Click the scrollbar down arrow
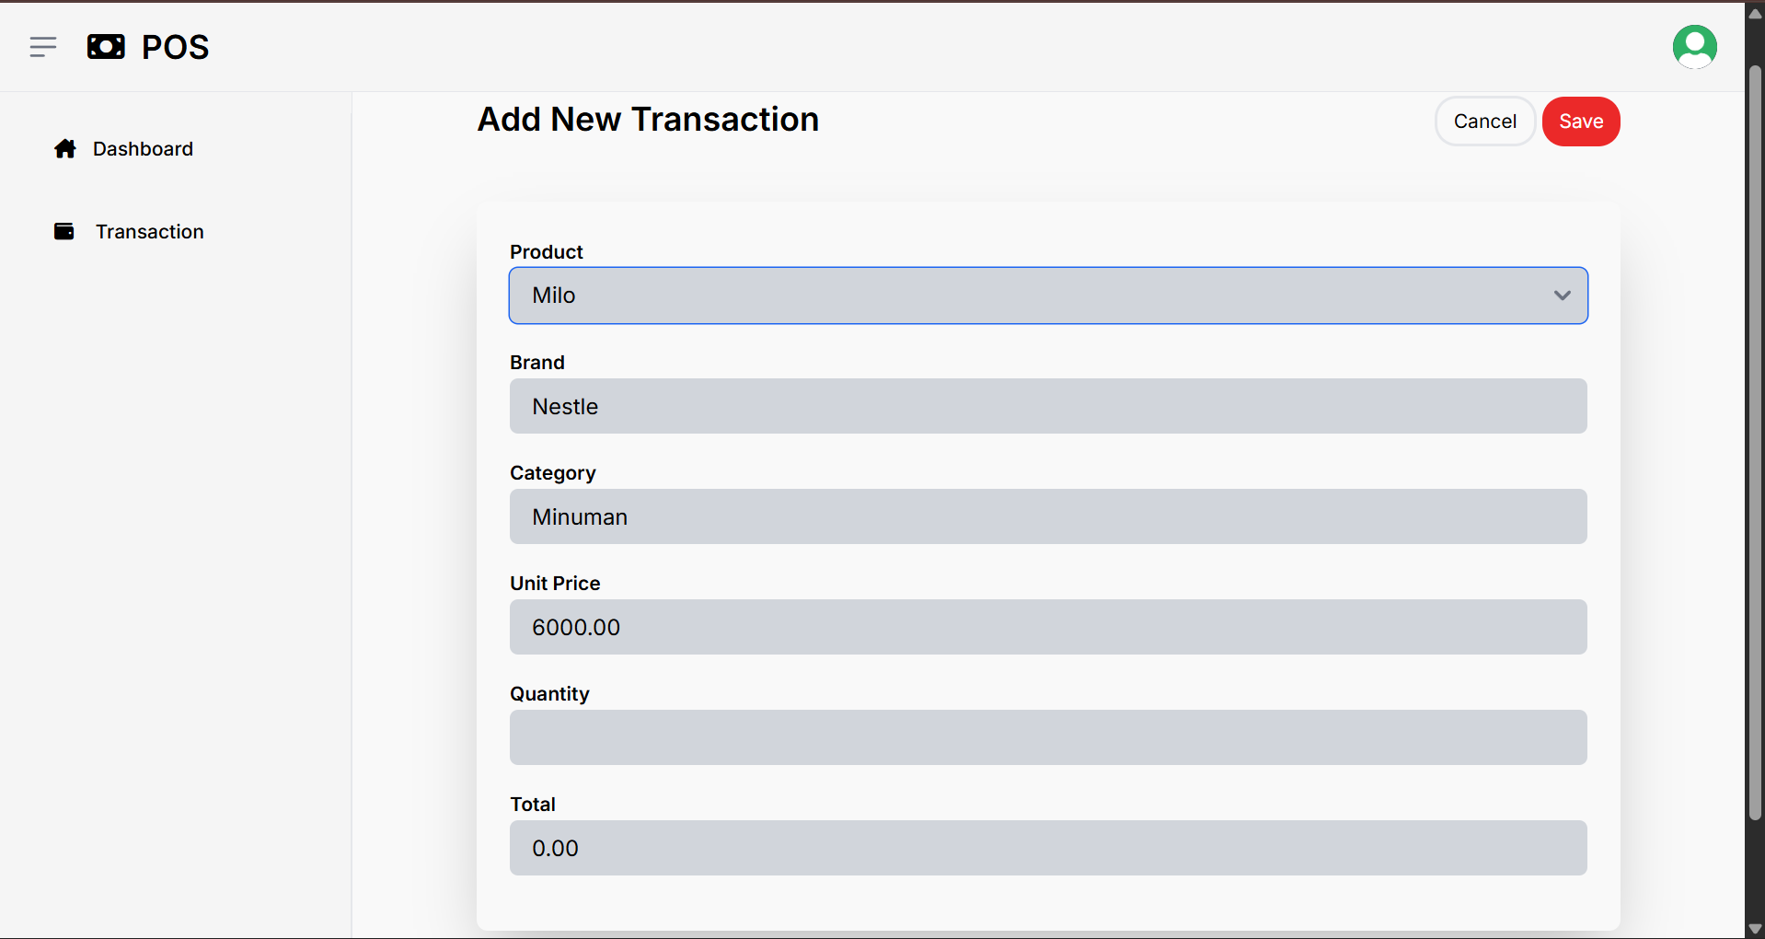Image resolution: width=1765 pixels, height=939 pixels. 1755,929
